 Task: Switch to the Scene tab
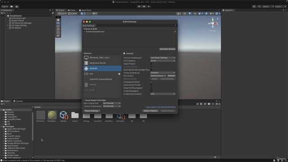click(x=60, y=10)
